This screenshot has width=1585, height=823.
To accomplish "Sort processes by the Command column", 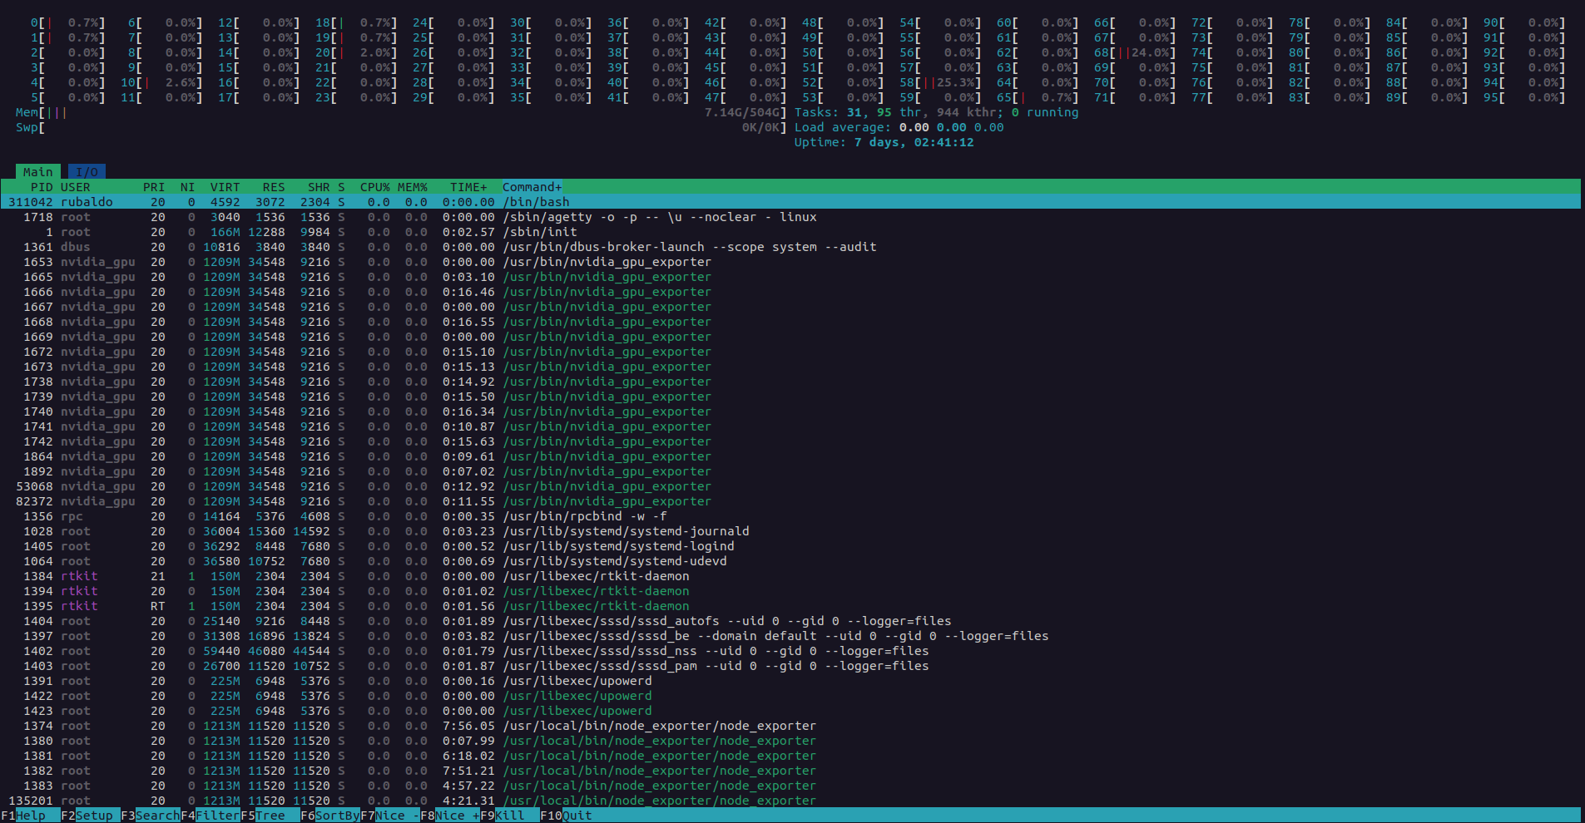I will click(531, 186).
